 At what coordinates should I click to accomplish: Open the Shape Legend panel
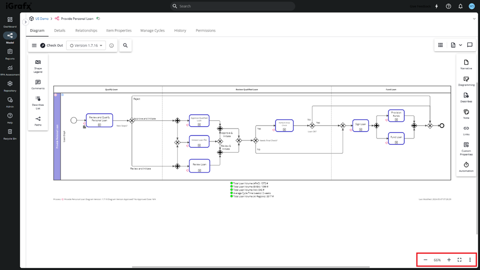point(38,66)
